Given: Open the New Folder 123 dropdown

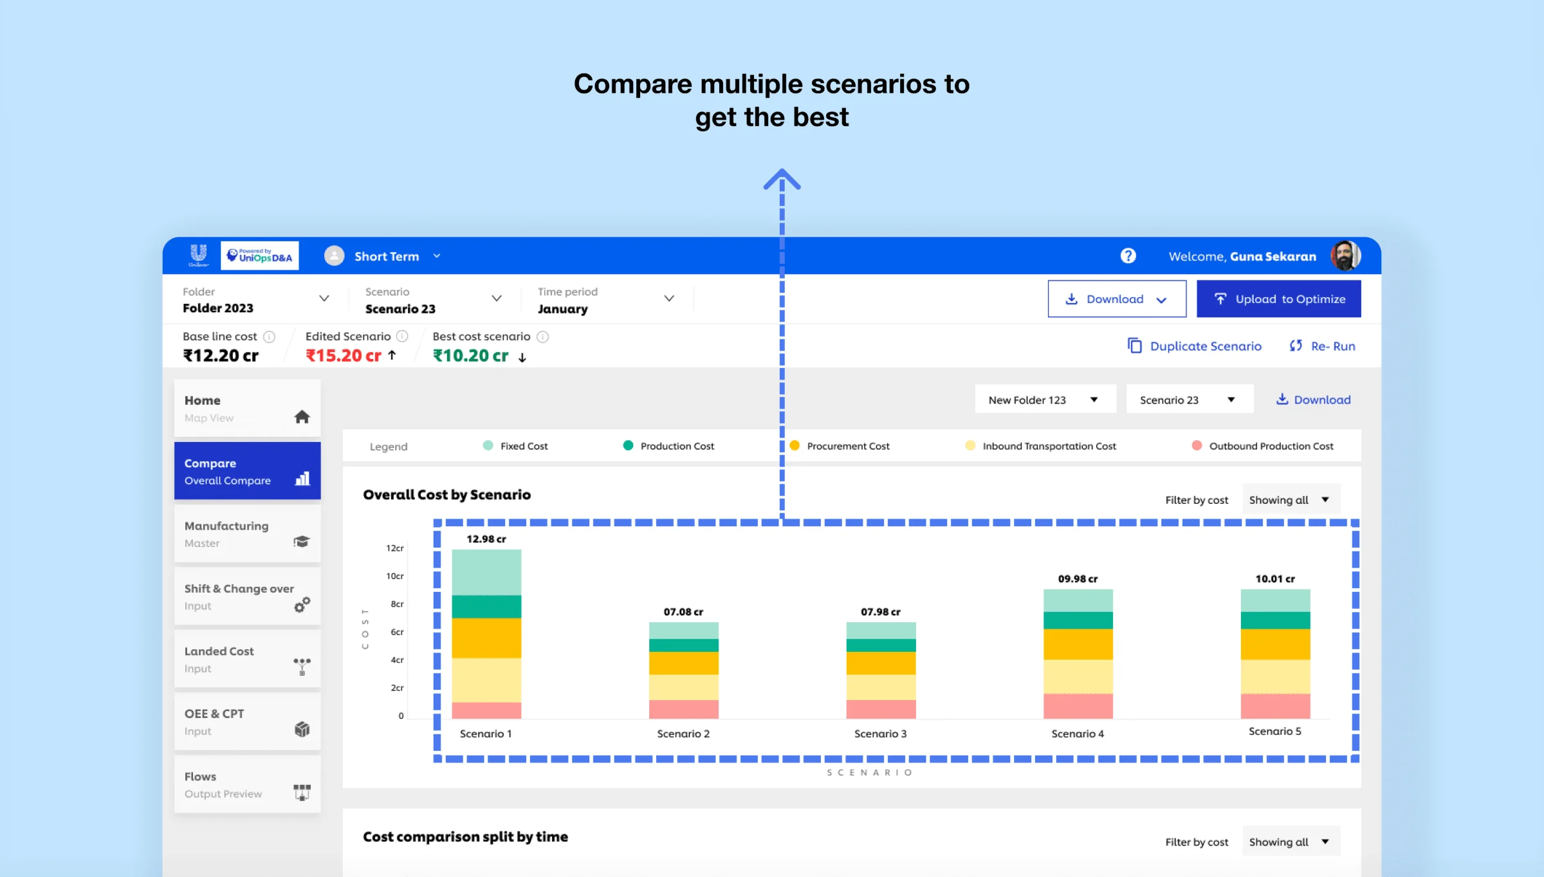Looking at the screenshot, I should pos(1046,400).
